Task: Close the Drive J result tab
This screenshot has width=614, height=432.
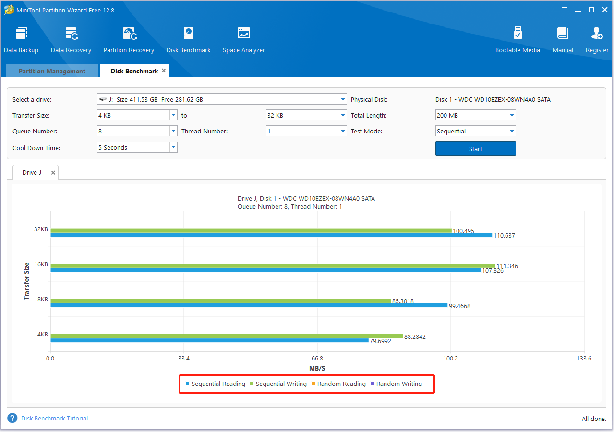Action: (x=53, y=173)
